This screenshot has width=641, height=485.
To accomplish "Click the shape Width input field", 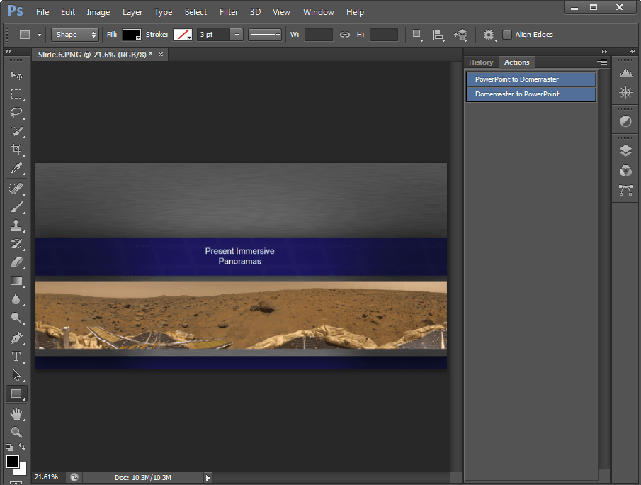I will (x=318, y=35).
